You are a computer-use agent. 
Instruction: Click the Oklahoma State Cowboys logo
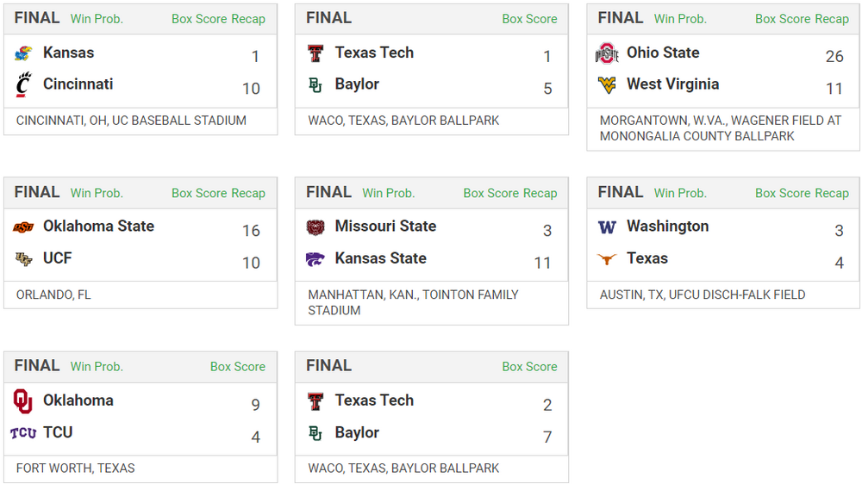[x=23, y=227]
